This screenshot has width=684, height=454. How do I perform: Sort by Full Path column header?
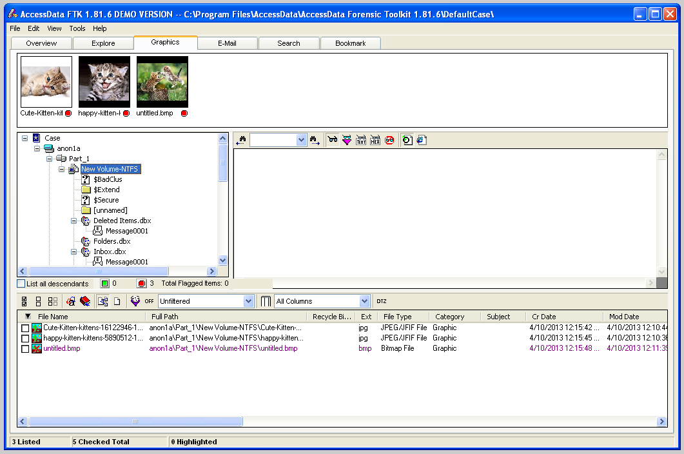(226, 317)
